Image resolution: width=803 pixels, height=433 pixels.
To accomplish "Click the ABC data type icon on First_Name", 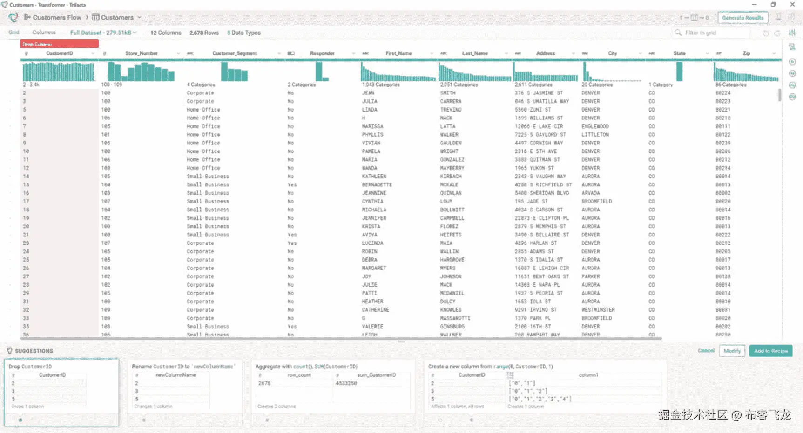I will click(x=364, y=53).
